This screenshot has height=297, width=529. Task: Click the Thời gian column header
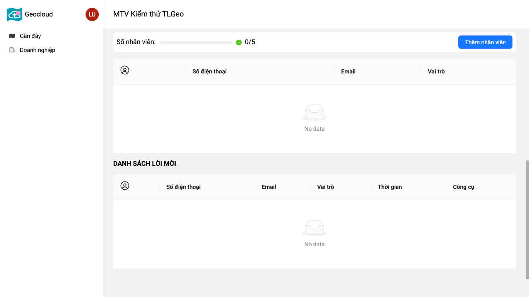390,187
